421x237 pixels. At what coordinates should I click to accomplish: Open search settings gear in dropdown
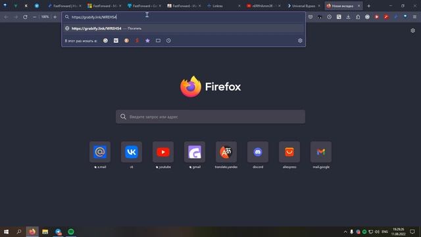[x=300, y=41]
